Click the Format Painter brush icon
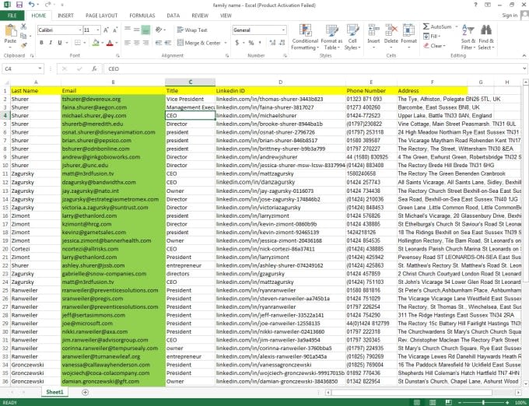529x406 pixels. tap(23, 44)
